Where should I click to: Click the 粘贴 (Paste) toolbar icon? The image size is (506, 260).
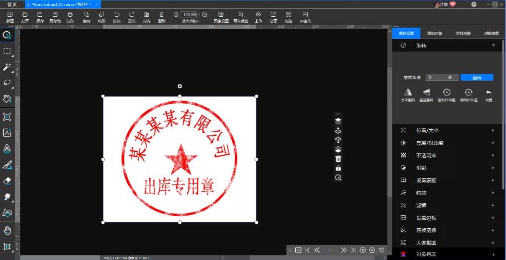pos(102,15)
